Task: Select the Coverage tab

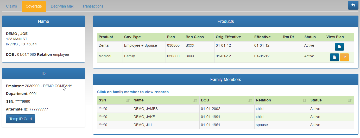Action: point(34,6)
